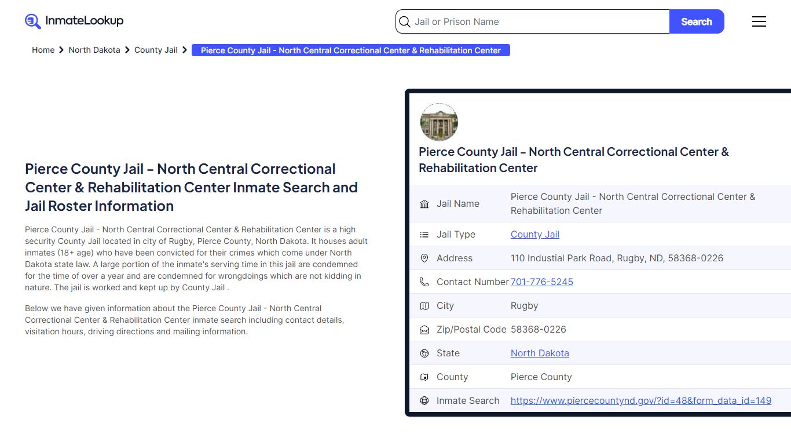Click the 'Contact Number' label
The image size is (791, 445).
(473, 282)
